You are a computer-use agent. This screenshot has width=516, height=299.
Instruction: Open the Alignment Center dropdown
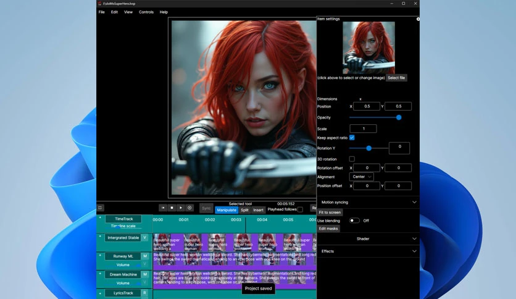pyautogui.click(x=361, y=177)
